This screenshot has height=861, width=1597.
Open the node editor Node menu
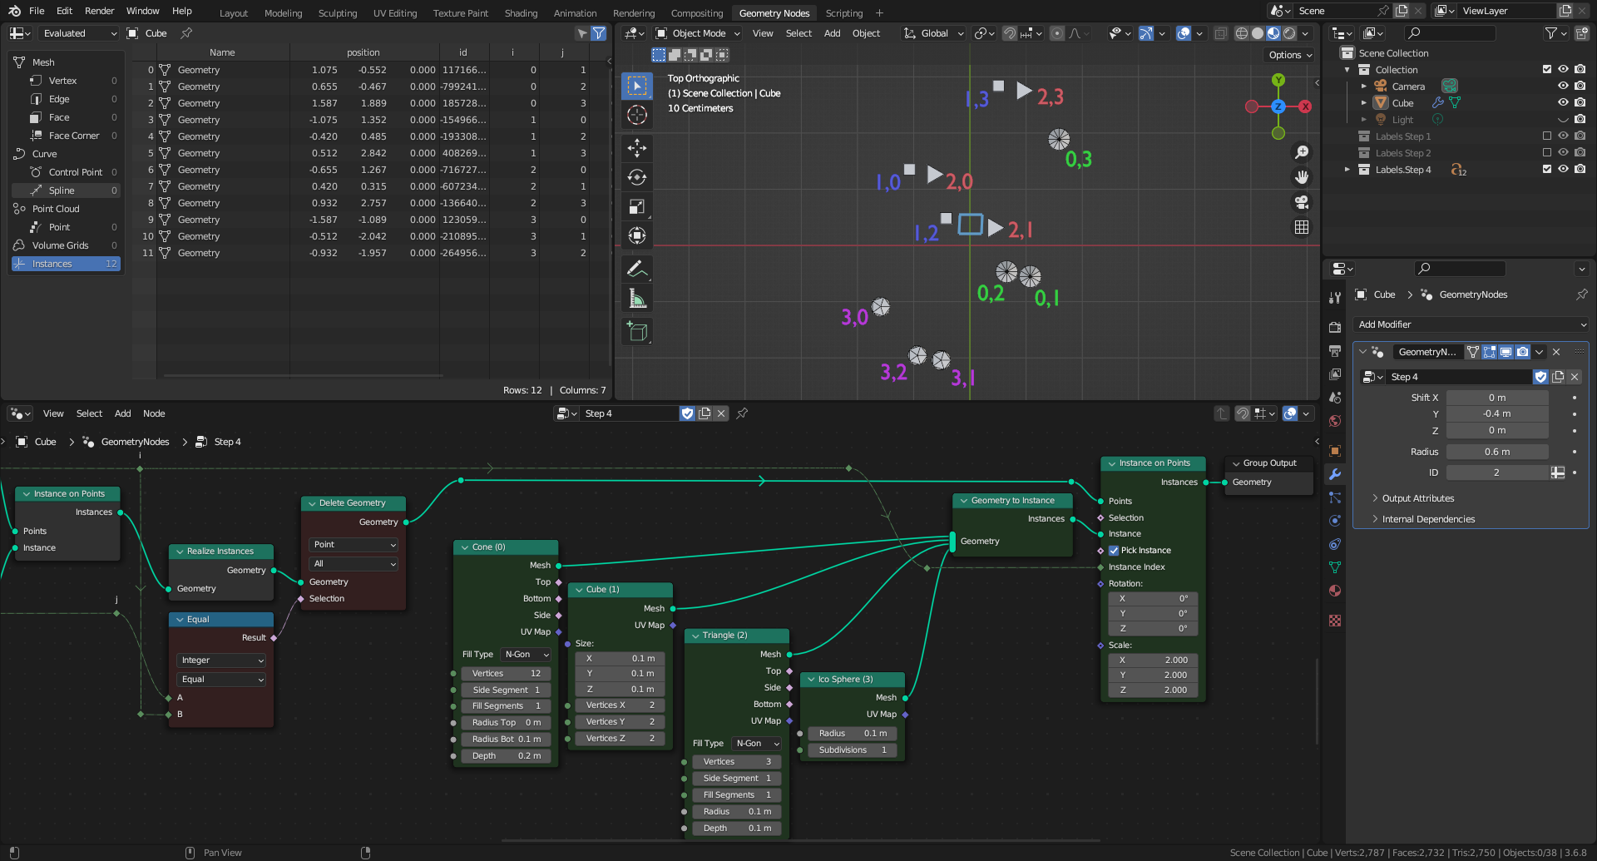click(x=154, y=413)
